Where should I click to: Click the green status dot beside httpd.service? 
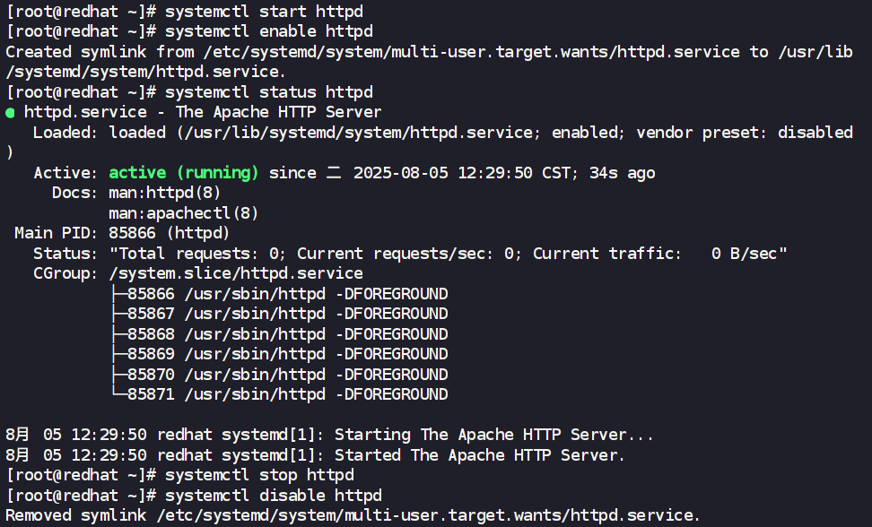coord(10,113)
